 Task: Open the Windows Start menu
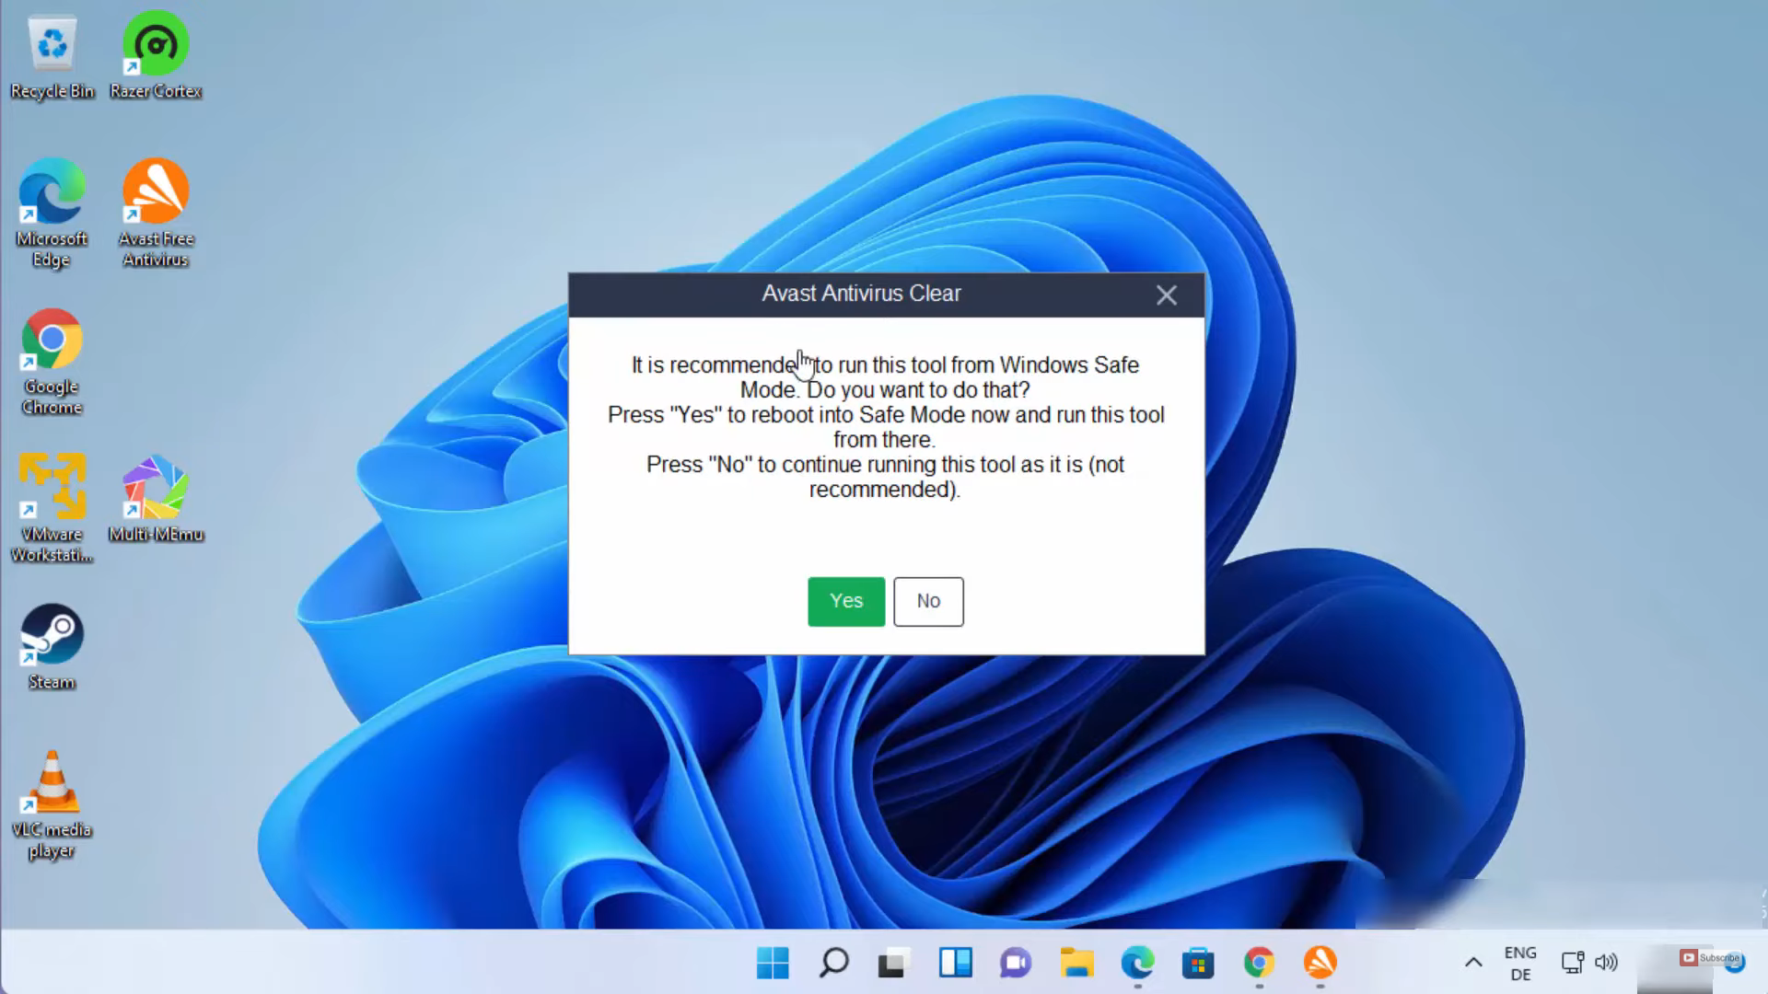tap(773, 963)
